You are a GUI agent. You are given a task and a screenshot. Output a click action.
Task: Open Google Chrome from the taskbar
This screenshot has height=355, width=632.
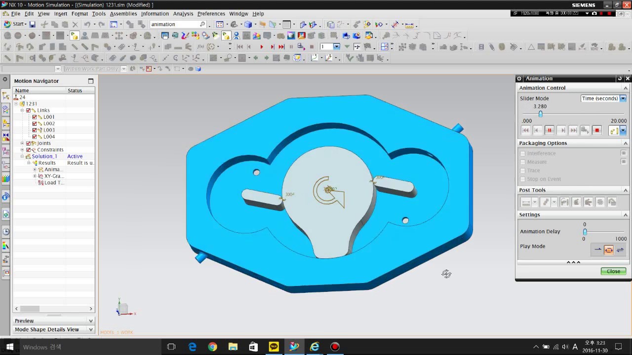pyautogui.click(x=212, y=347)
